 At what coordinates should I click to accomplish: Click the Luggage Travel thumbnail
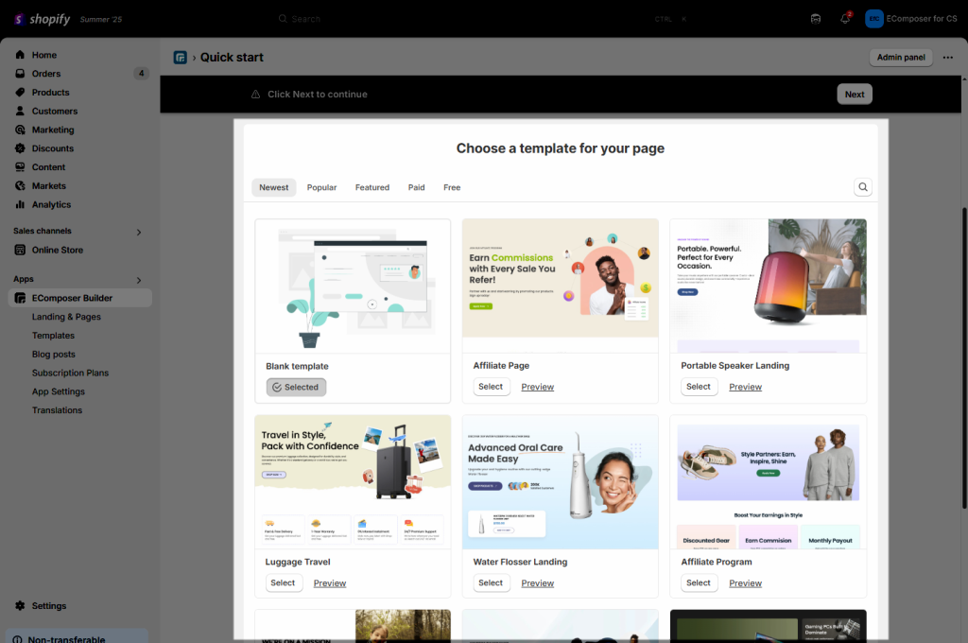point(353,482)
